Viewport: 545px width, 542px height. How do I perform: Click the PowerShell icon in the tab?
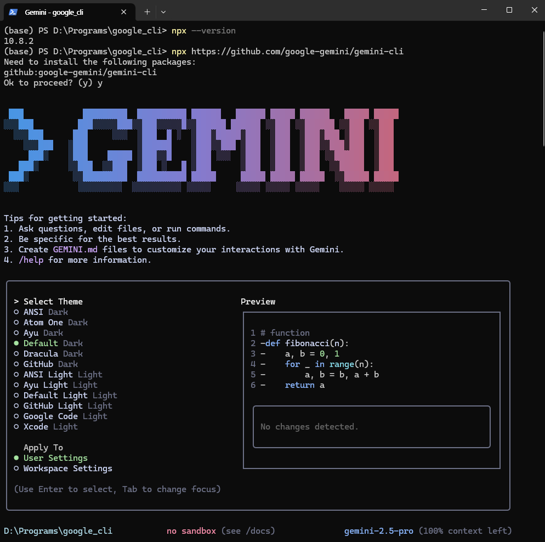point(13,12)
